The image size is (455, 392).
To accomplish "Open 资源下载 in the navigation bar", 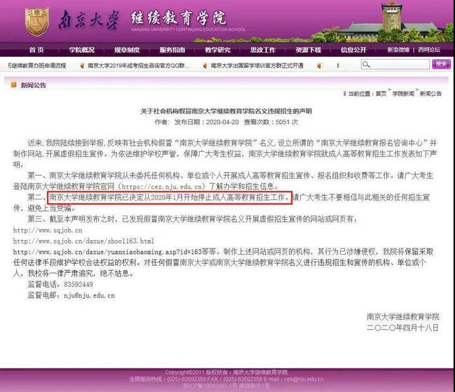I will coord(308,50).
